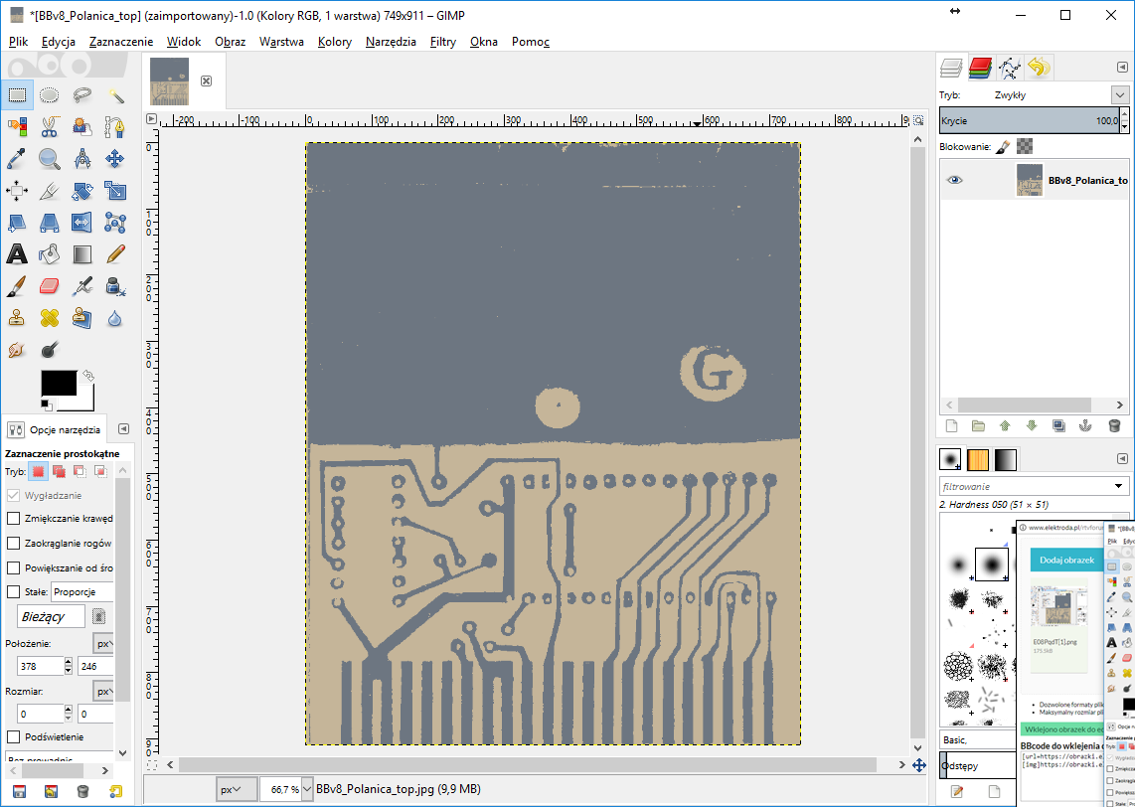The width and height of the screenshot is (1135, 807).
Task: Set selection mode to replace current selection
Action: click(39, 471)
